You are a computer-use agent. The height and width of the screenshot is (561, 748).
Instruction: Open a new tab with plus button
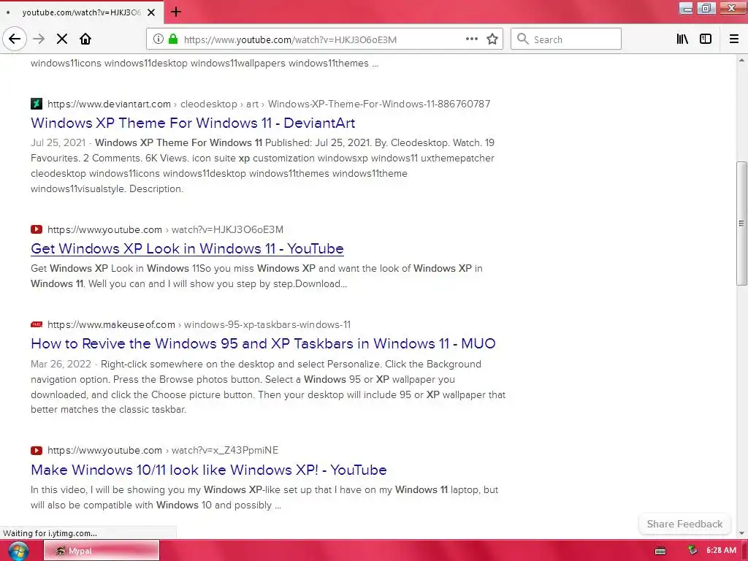pyautogui.click(x=175, y=12)
